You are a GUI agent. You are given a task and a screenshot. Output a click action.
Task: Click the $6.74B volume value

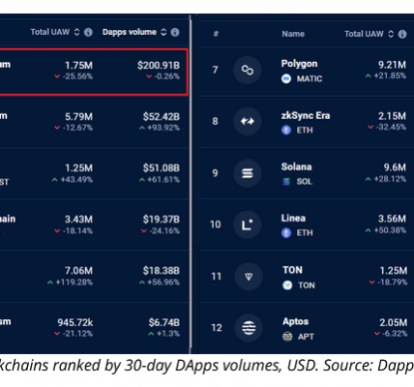pyautogui.click(x=164, y=322)
